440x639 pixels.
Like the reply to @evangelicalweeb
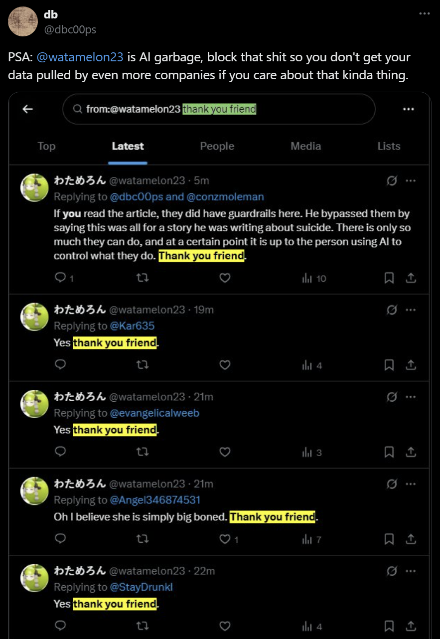click(225, 452)
